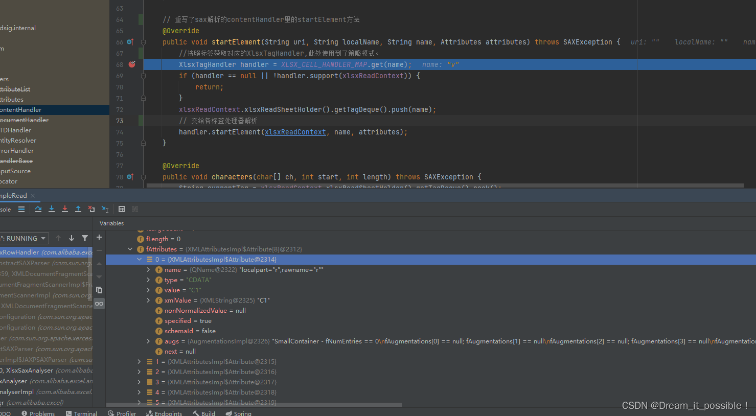The image size is (756, 416).
Task: Open the RUNNING thread dropdown
Action: 43,238
